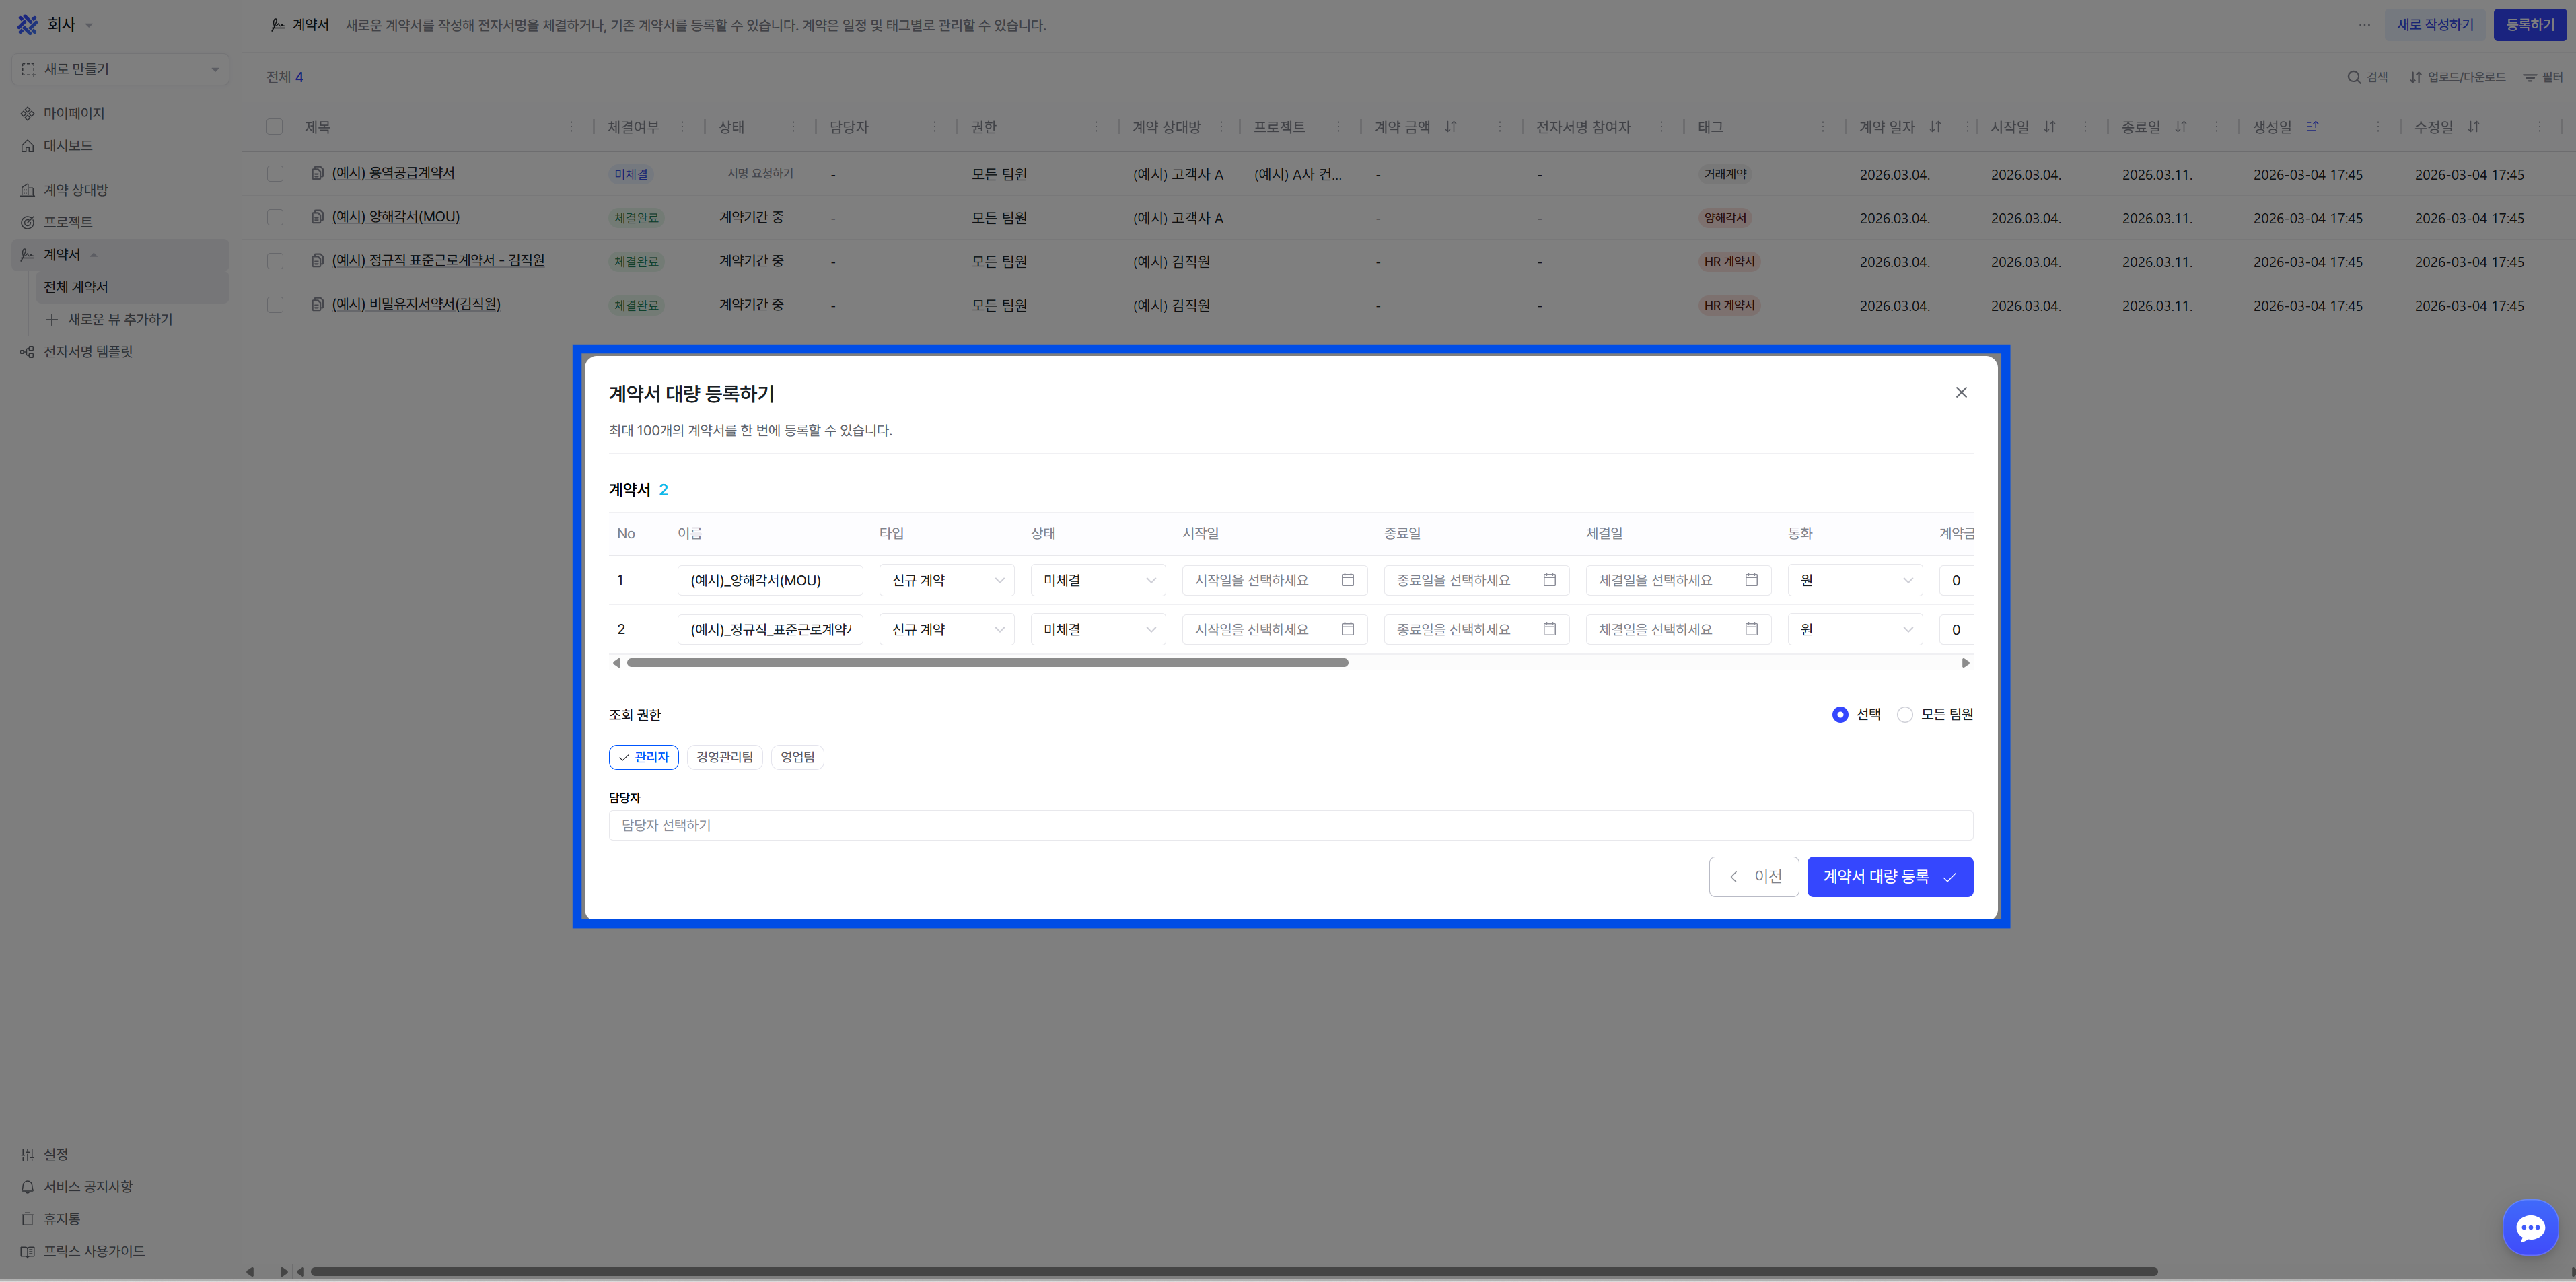Click calendar icon in row 2 체결일 field

click(1751, 629)
